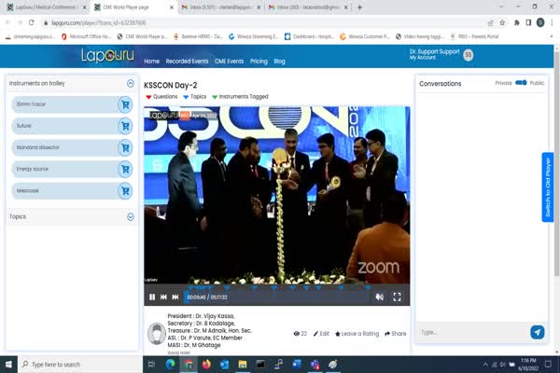Open Windows Start menu
The image size is (560, 373).
point(8,365)
